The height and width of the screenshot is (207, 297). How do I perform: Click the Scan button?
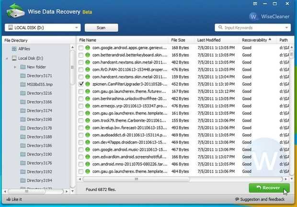pos(102,28)
